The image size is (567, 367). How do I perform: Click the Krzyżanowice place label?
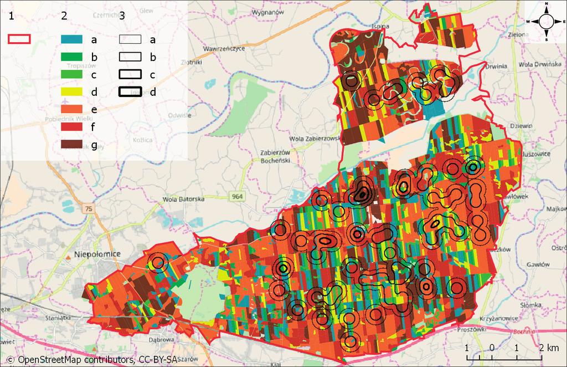pyautogui.click(x=499, y=319)
